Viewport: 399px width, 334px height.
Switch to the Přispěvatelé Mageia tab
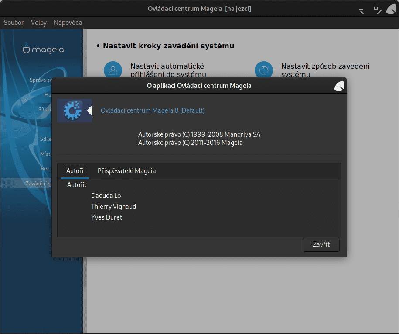[126, 171]
